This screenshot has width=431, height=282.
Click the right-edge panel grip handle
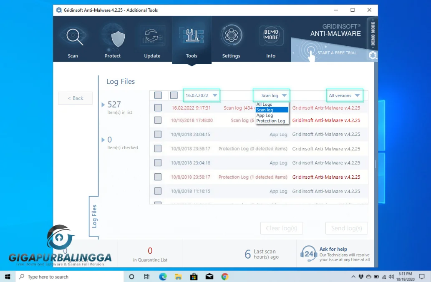[x=376, y=164]
